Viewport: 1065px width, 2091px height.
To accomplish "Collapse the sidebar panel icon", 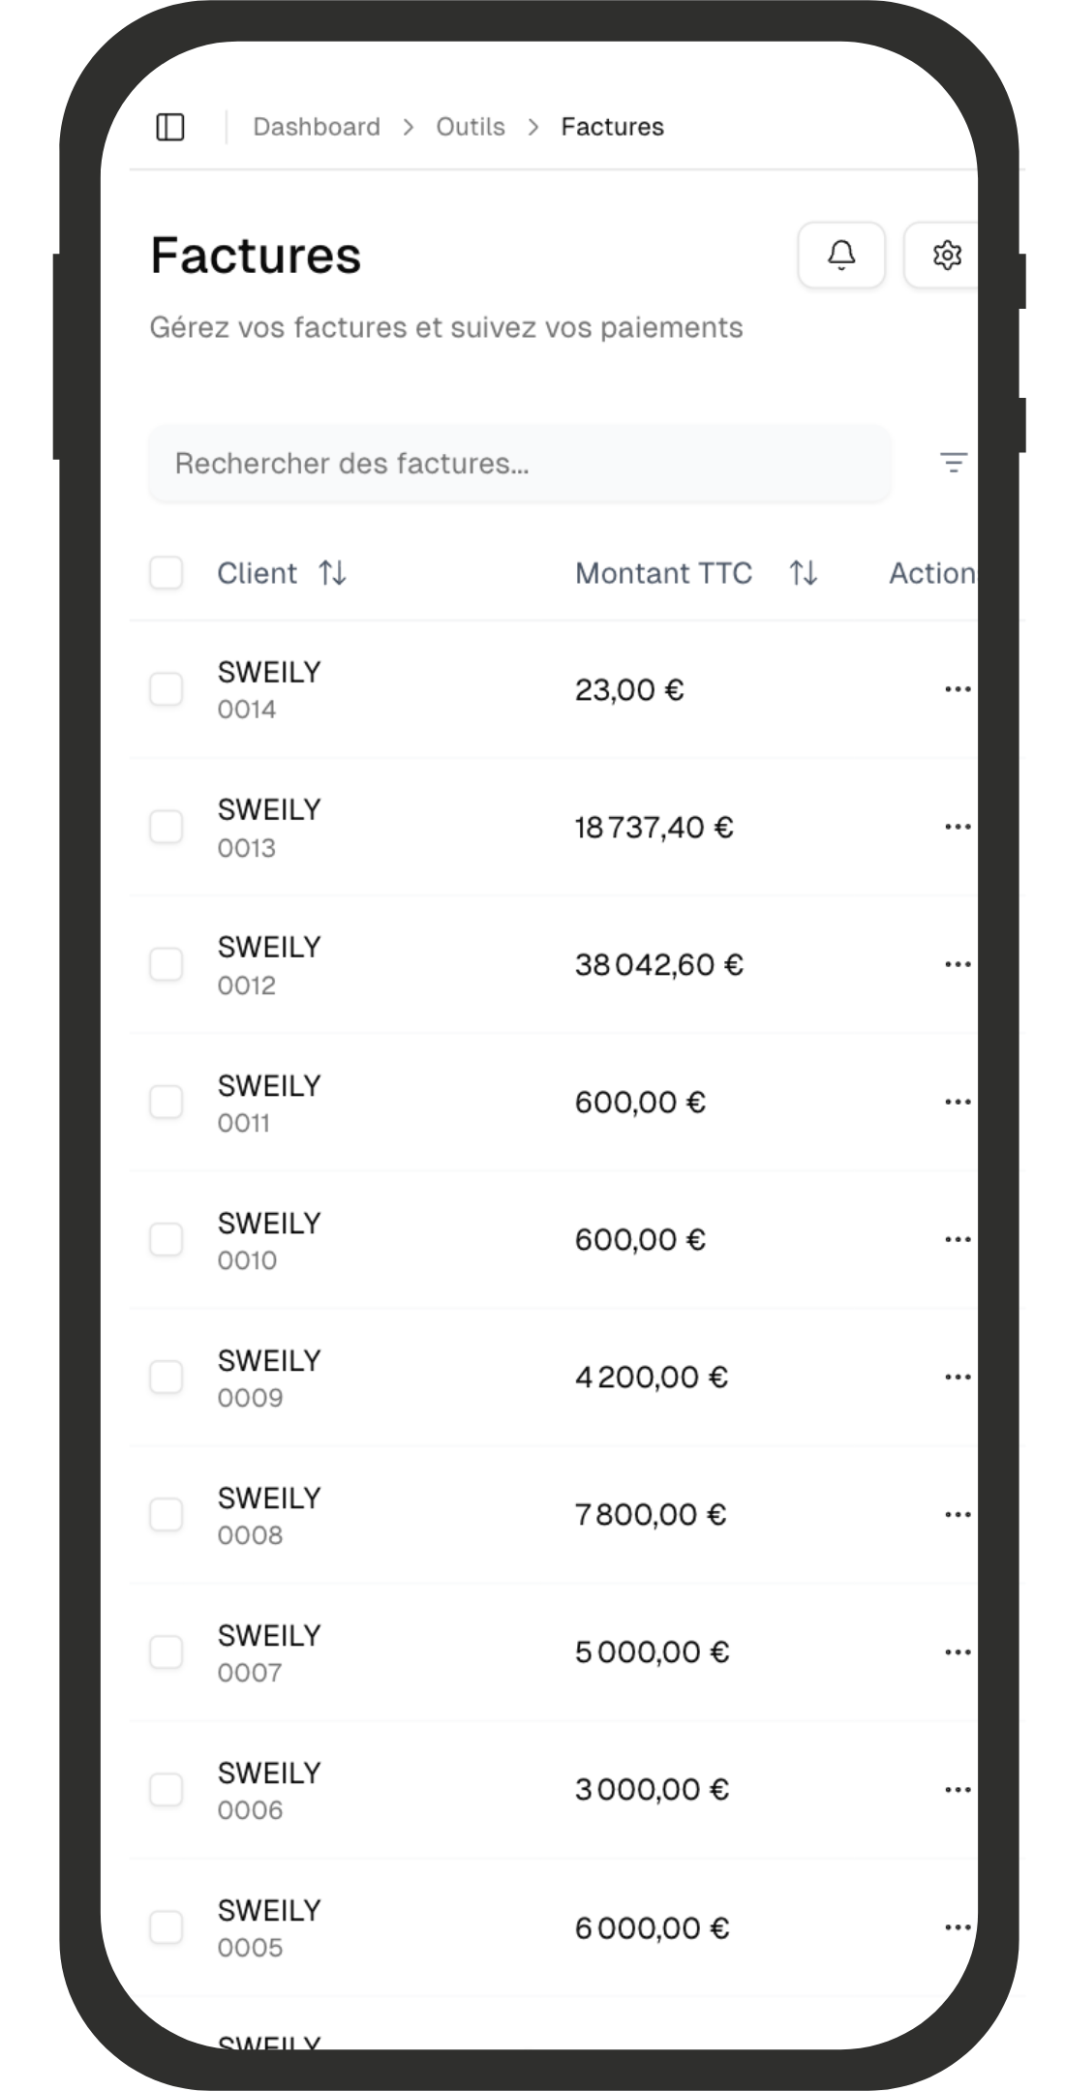I will coord(172,126).
